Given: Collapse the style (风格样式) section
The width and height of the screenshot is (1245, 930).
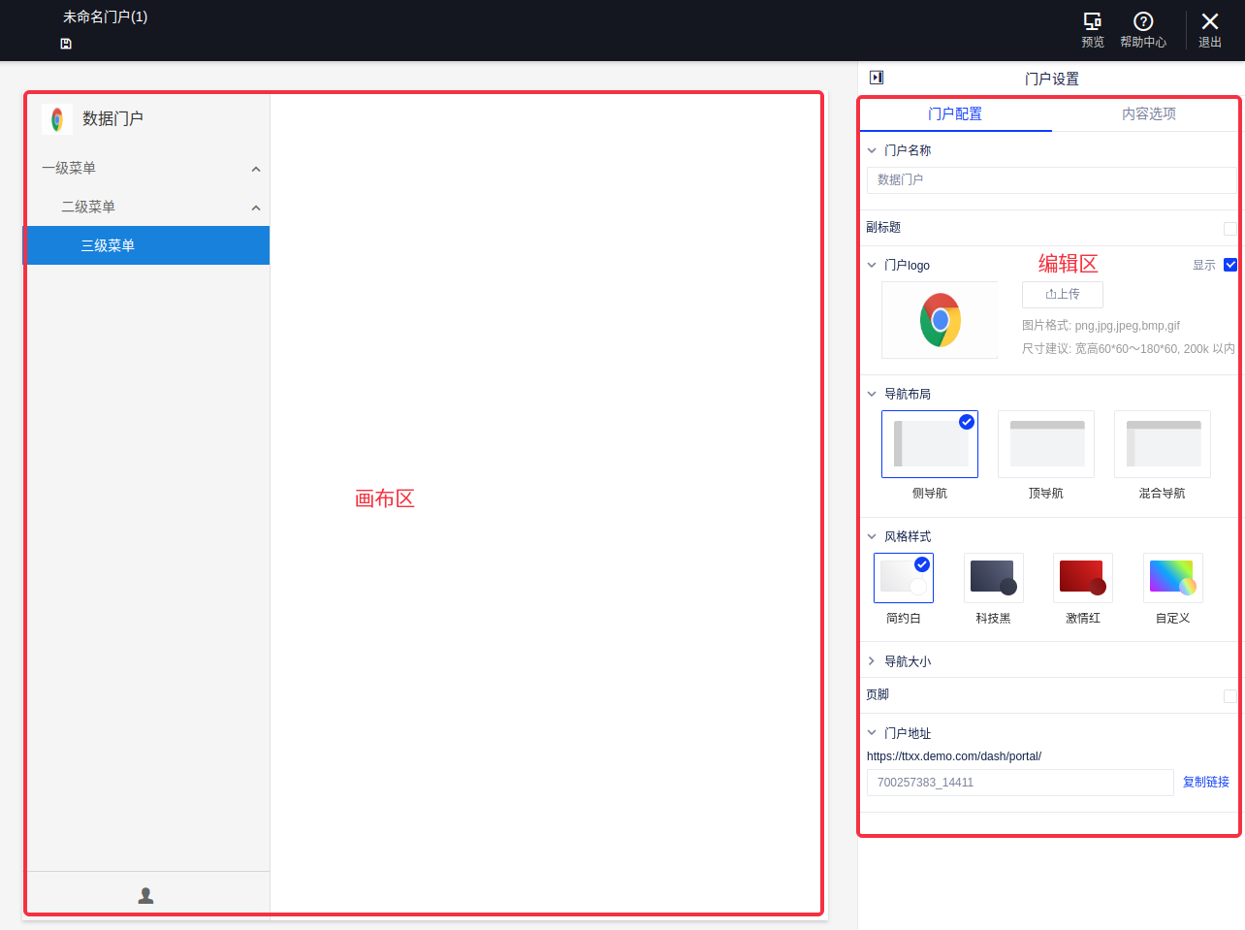Looking at the screenshot, I should 872,536.
